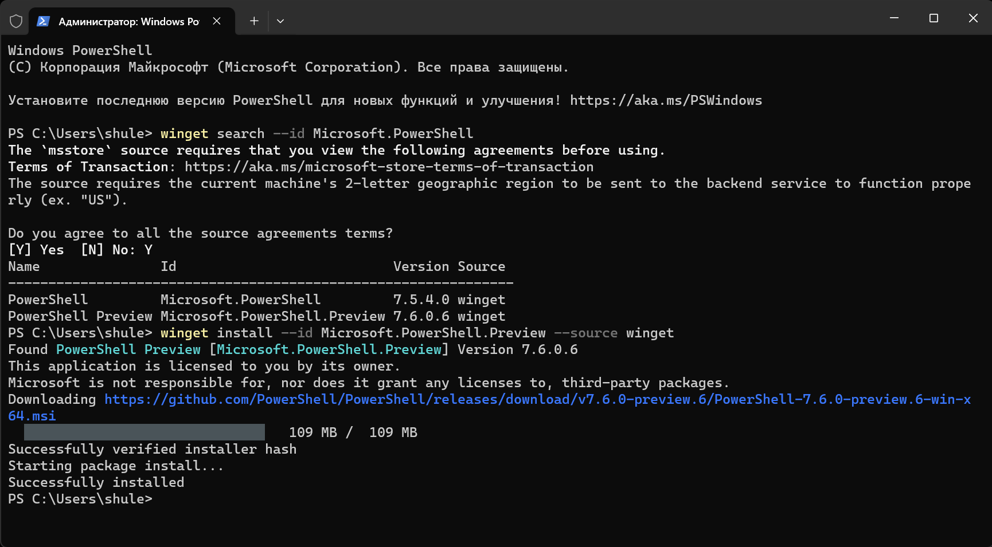Click the 'winget search' command text
The height and width of the screenshot is (547, 992).
[212, 133]
